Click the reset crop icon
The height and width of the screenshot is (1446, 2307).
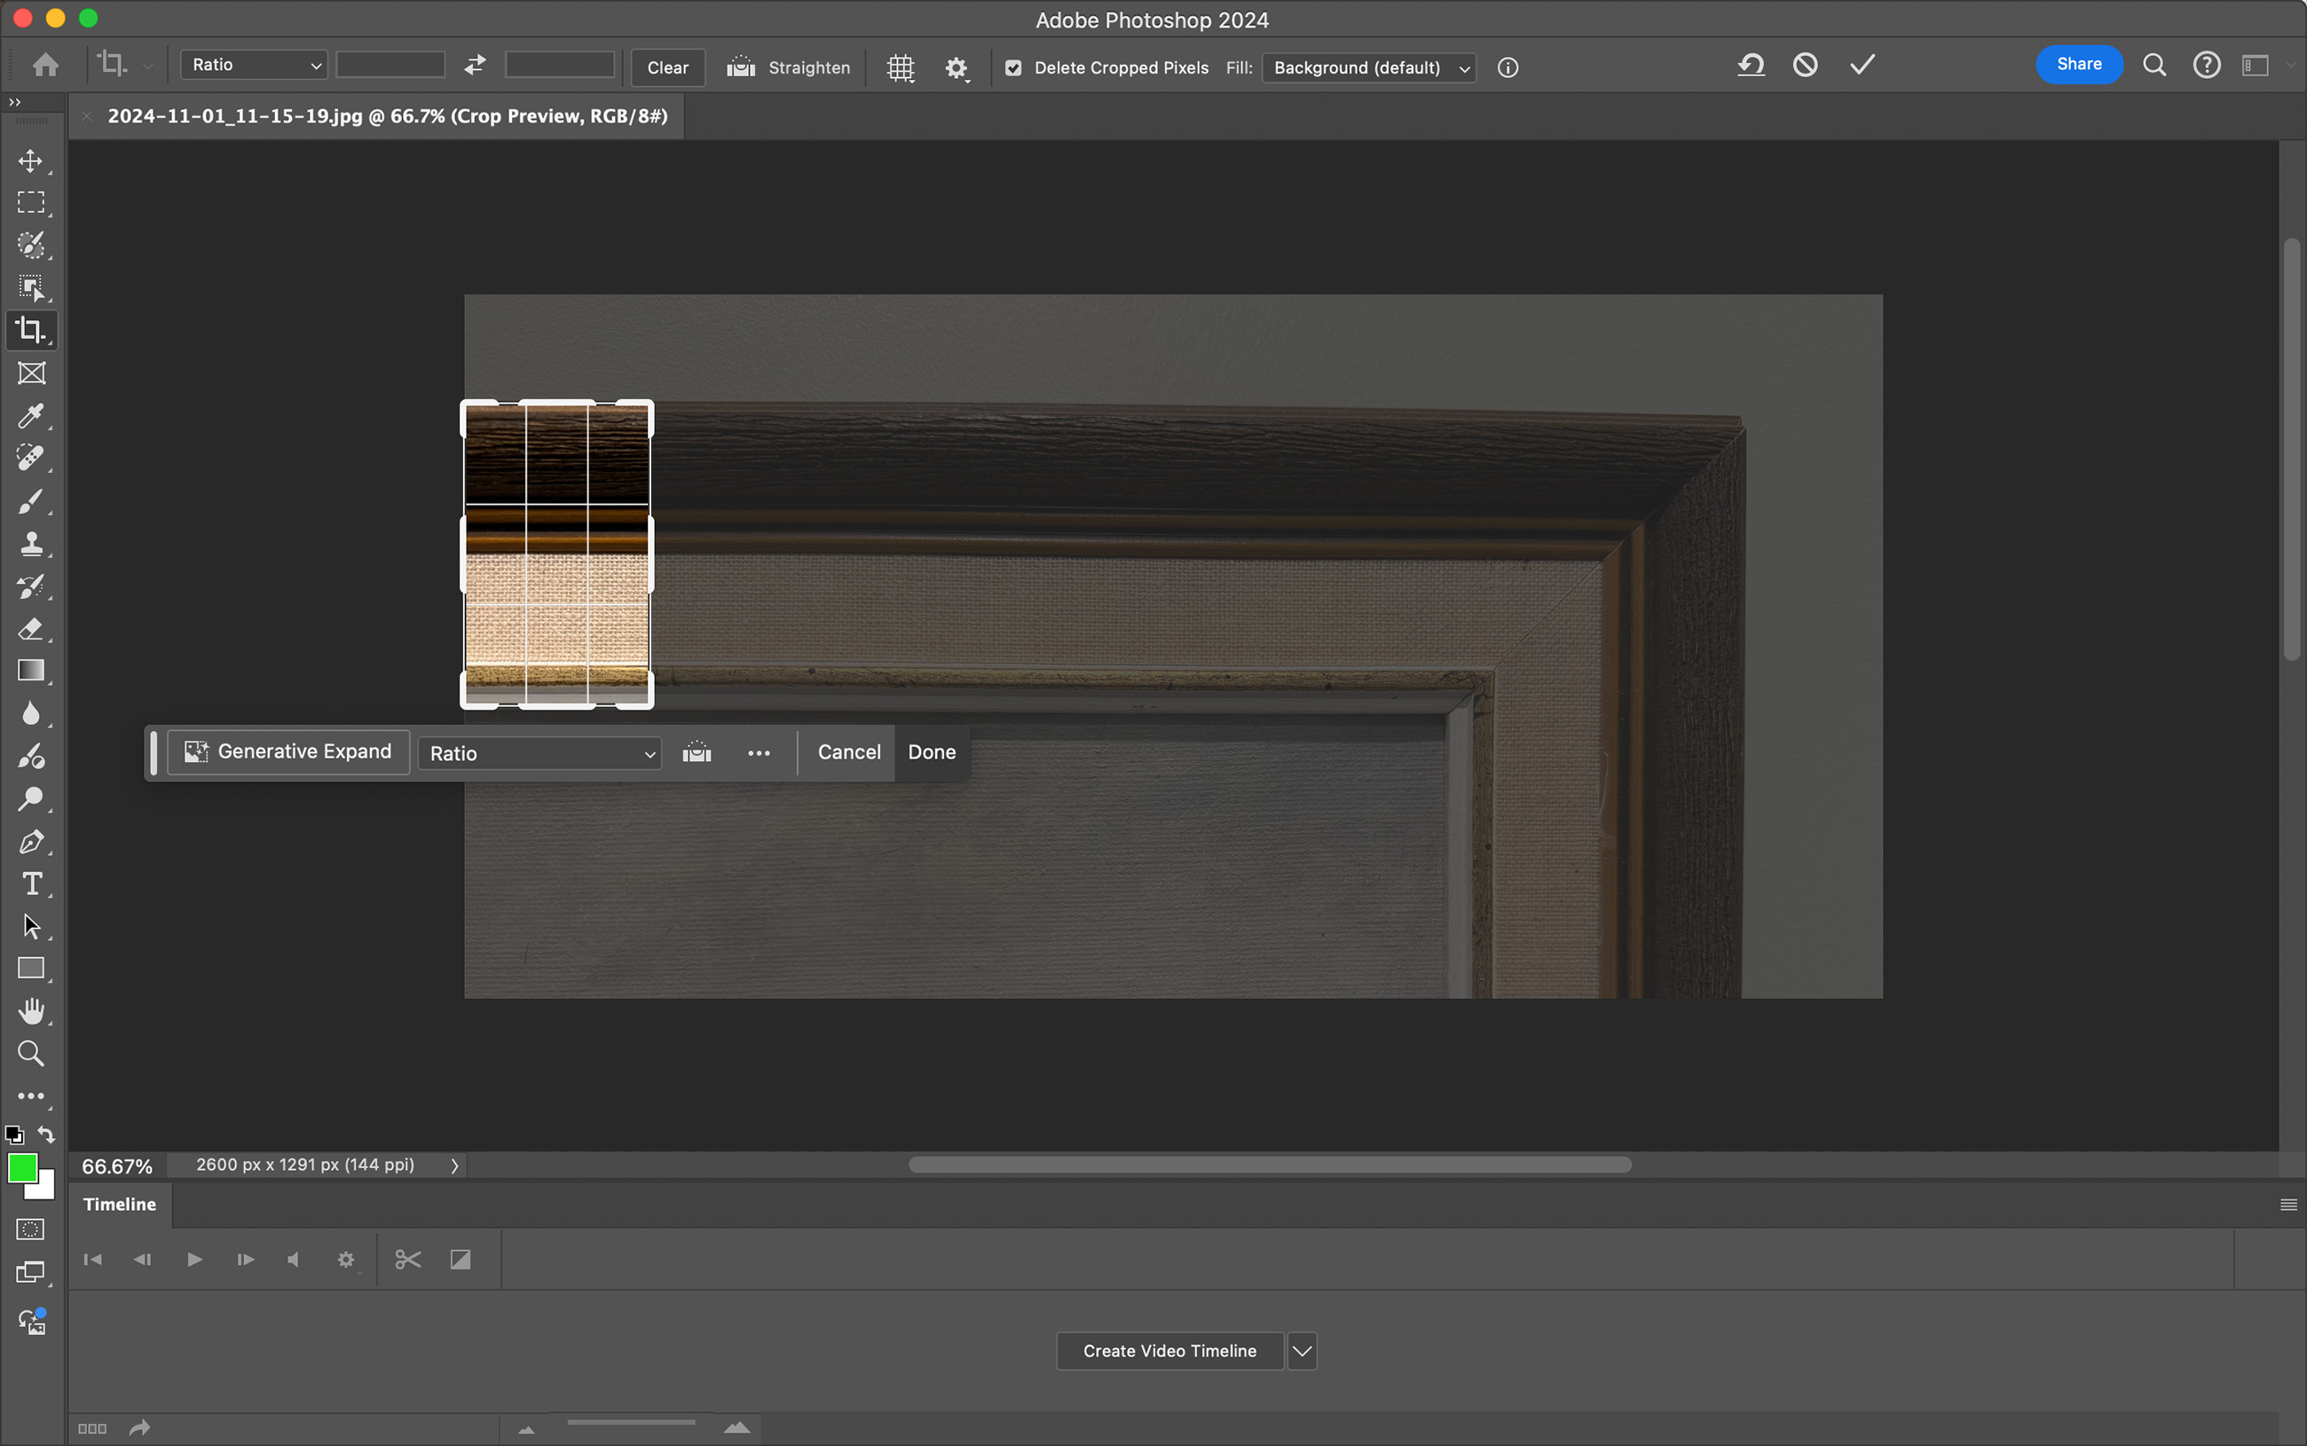click(x=1751, y=65)
